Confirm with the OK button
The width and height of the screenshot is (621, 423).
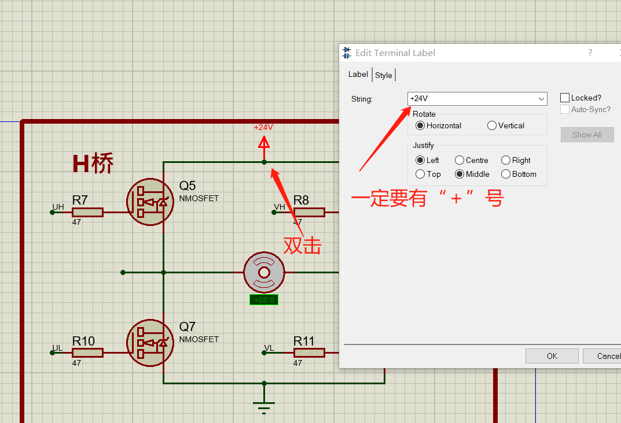click(x=552, y=356)
